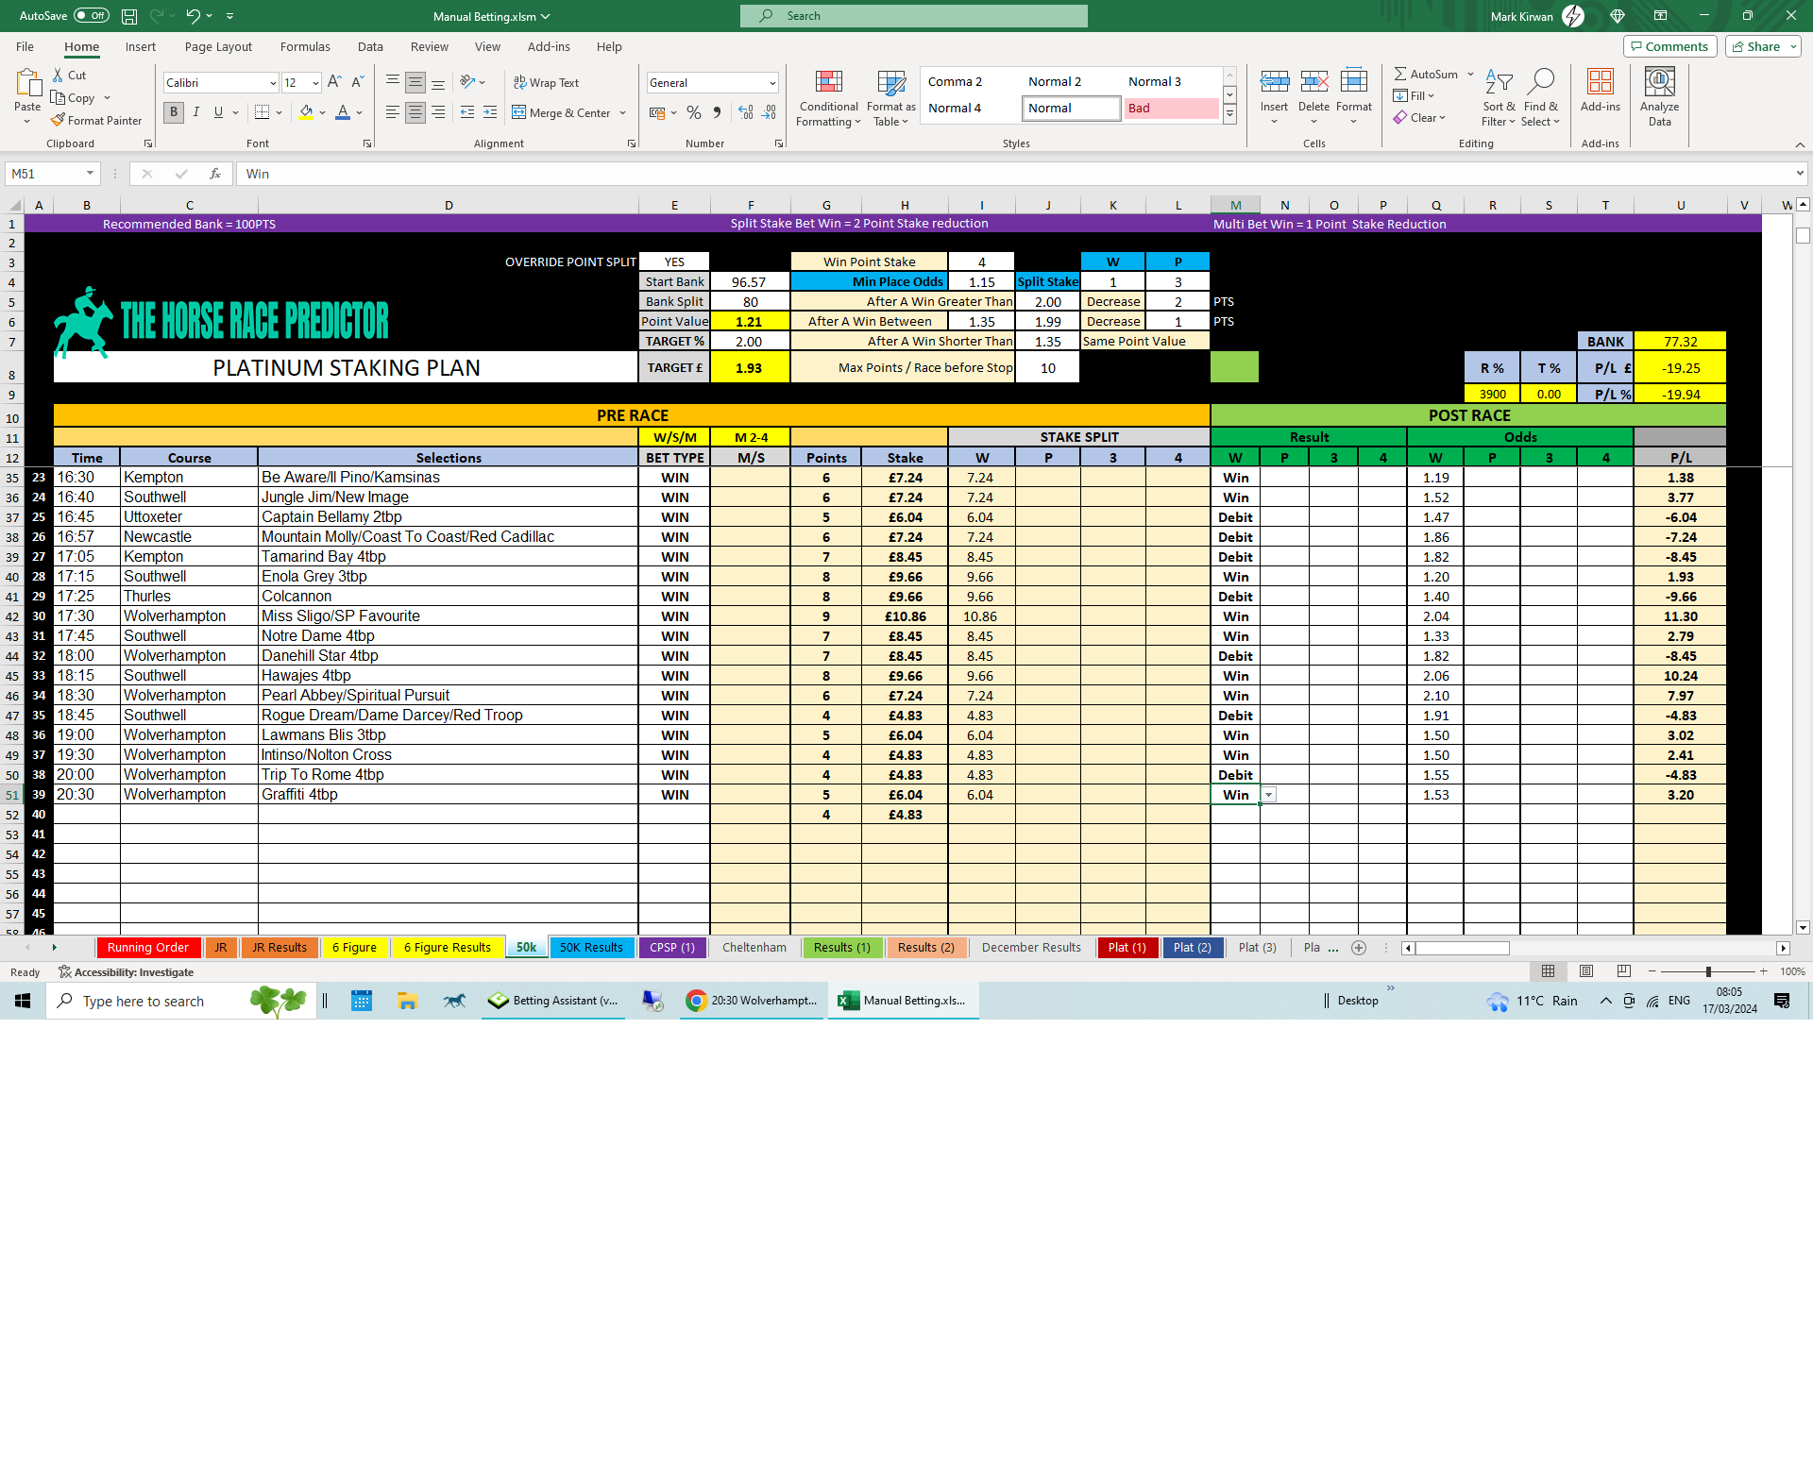
Task: Increase font size icon
Action: [334, 83]
